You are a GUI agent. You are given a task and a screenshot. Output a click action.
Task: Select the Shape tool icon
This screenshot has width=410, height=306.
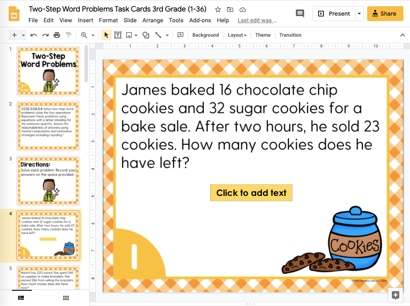146,35
